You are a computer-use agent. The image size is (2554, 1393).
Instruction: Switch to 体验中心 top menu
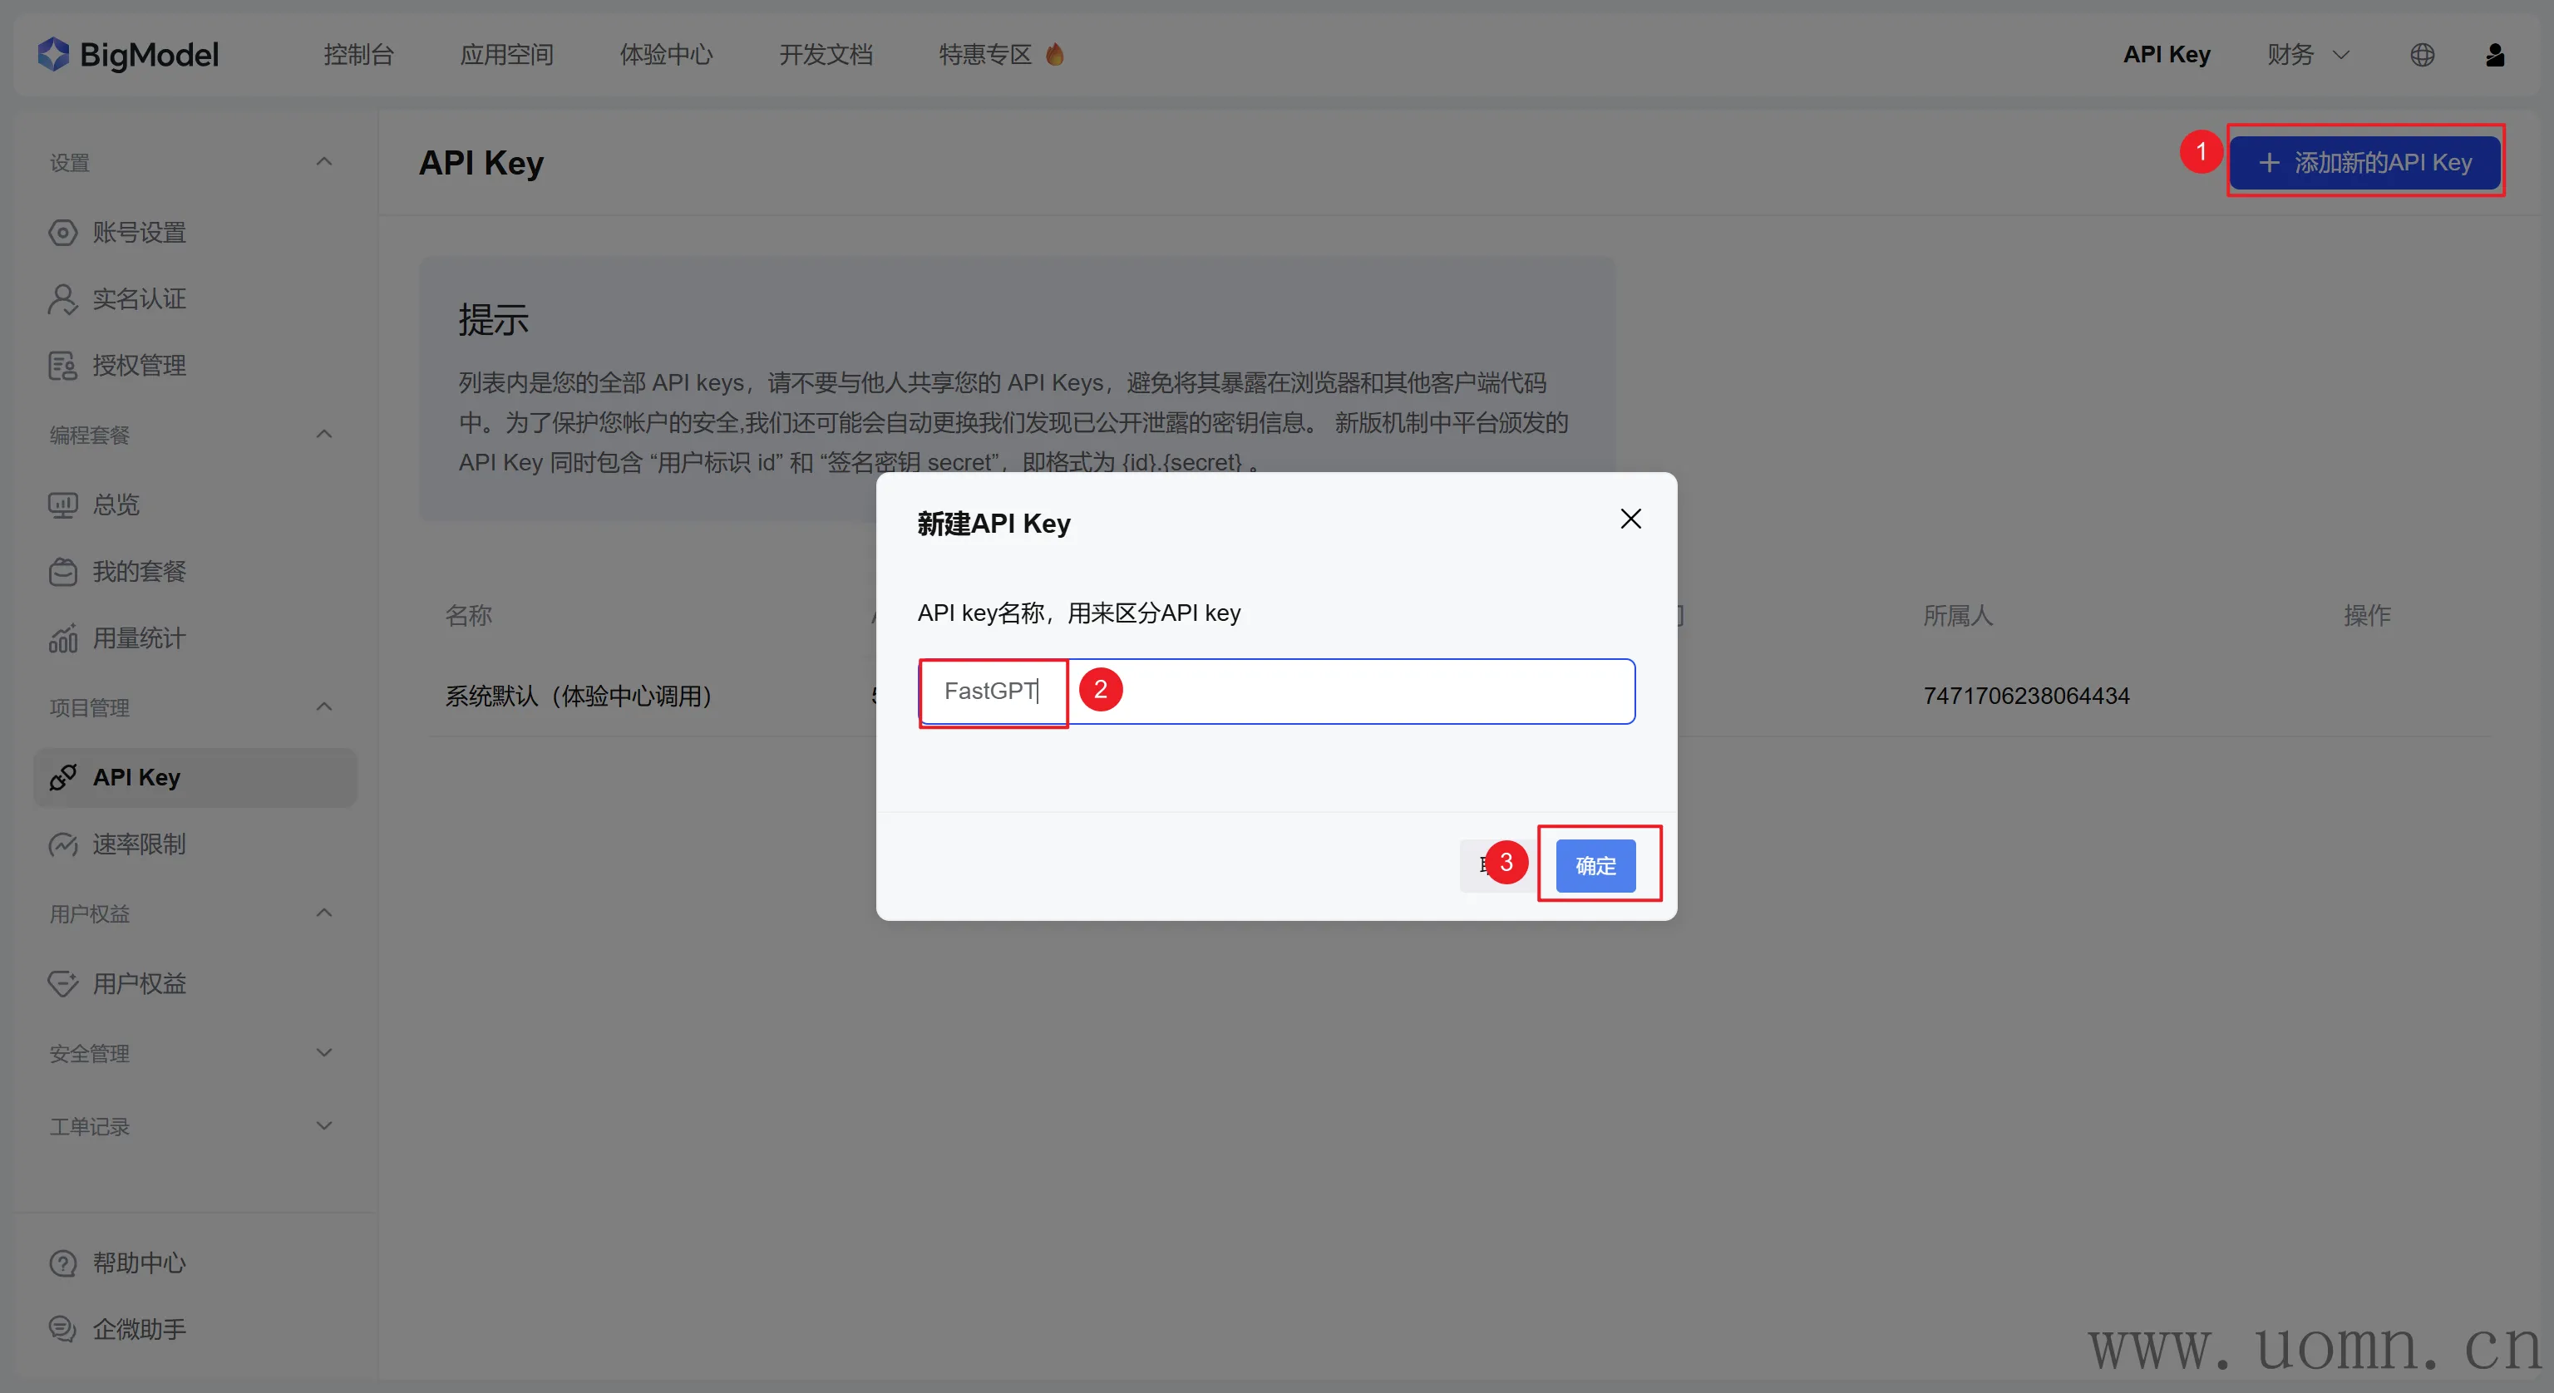[665, 55]
